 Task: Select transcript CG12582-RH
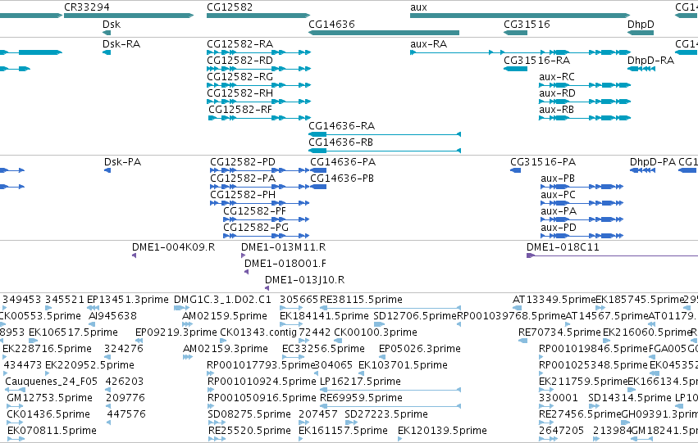(240, 93)
